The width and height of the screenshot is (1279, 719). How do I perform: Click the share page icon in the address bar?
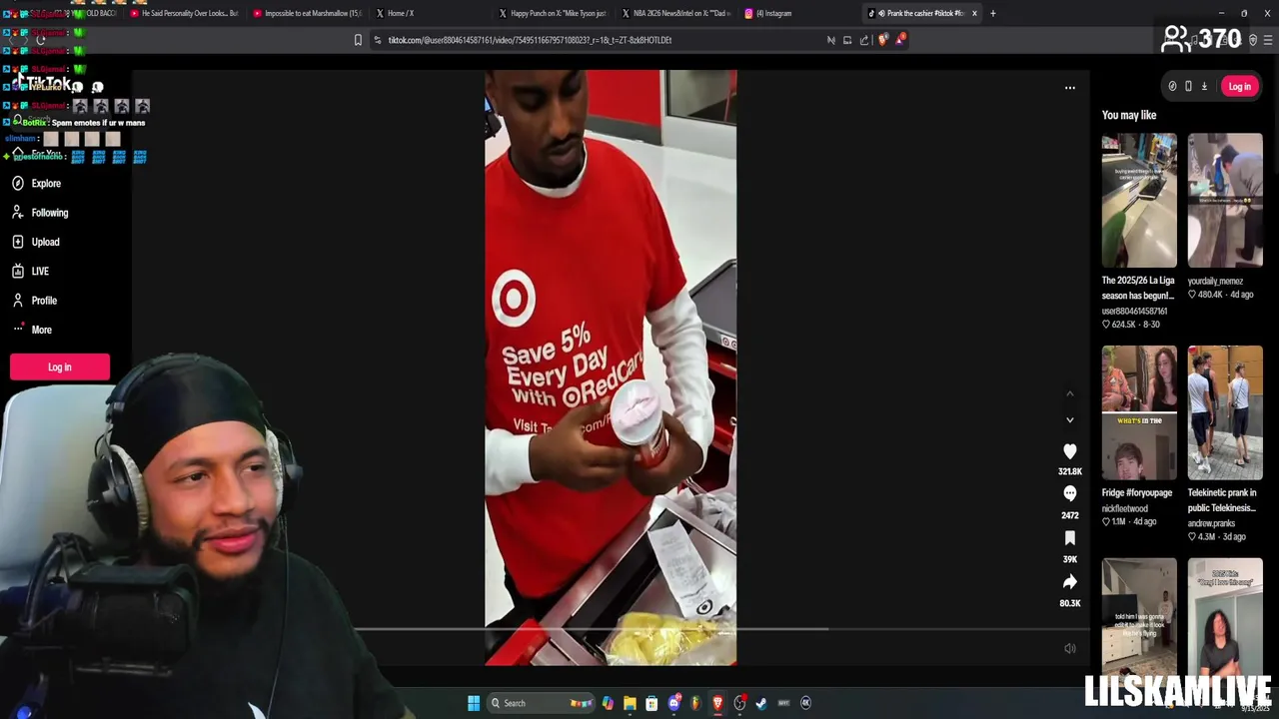coord(864,40)
